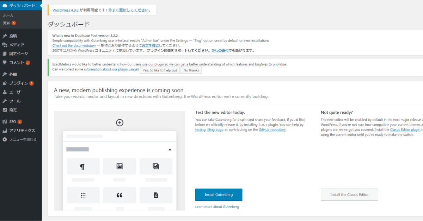The height and width of the screenshot is (221, 423).
Task: Click the plug icon beside プラグイン
Action: tap(5, 83)
